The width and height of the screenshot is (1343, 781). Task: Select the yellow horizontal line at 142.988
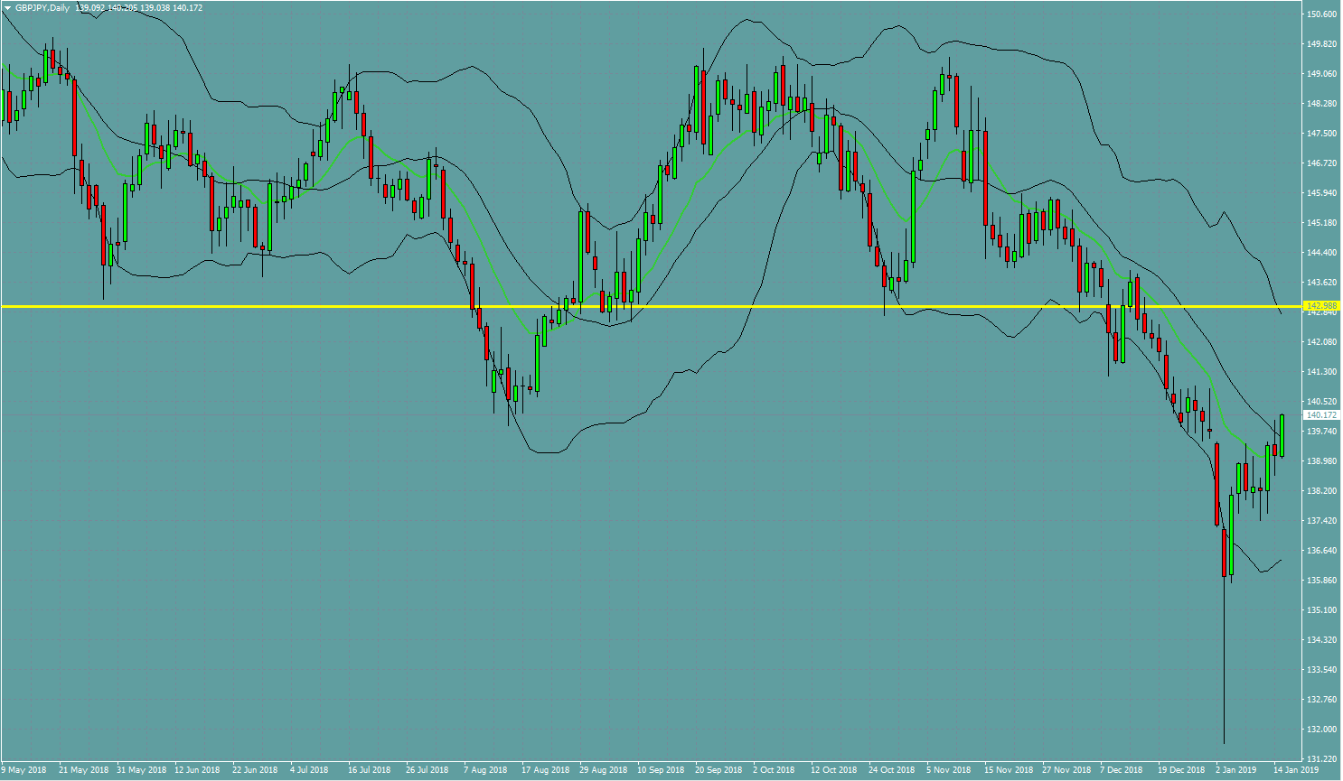[x=633, y=307]
